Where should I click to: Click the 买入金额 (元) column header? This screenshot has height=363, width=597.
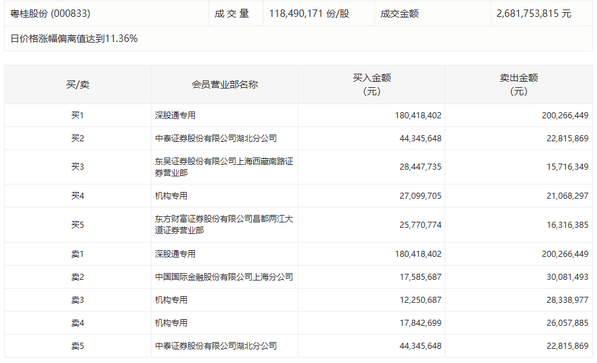click(x=372, y=84)
